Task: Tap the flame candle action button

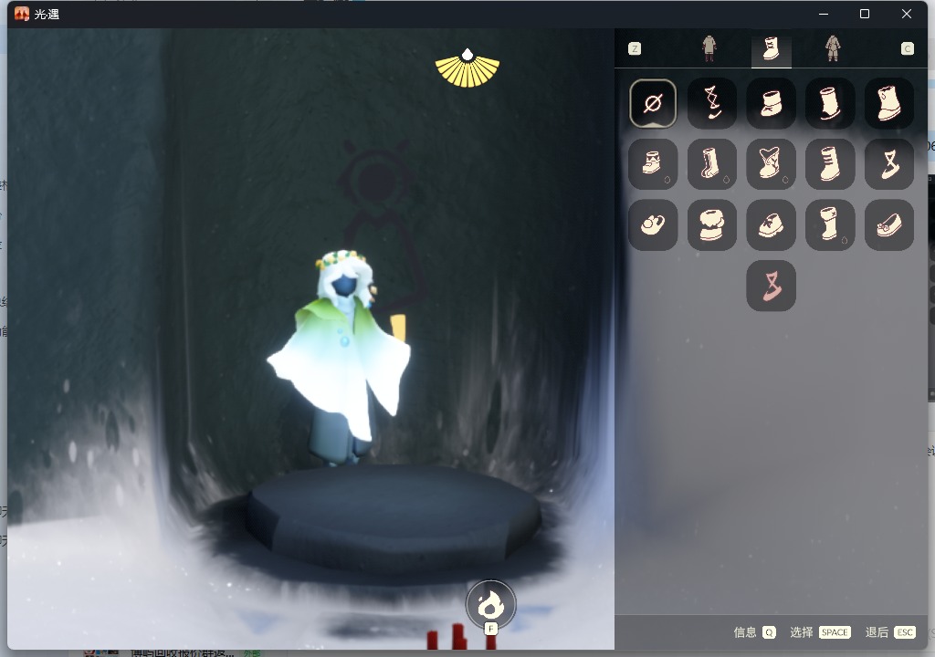Action: coord(490,606)
